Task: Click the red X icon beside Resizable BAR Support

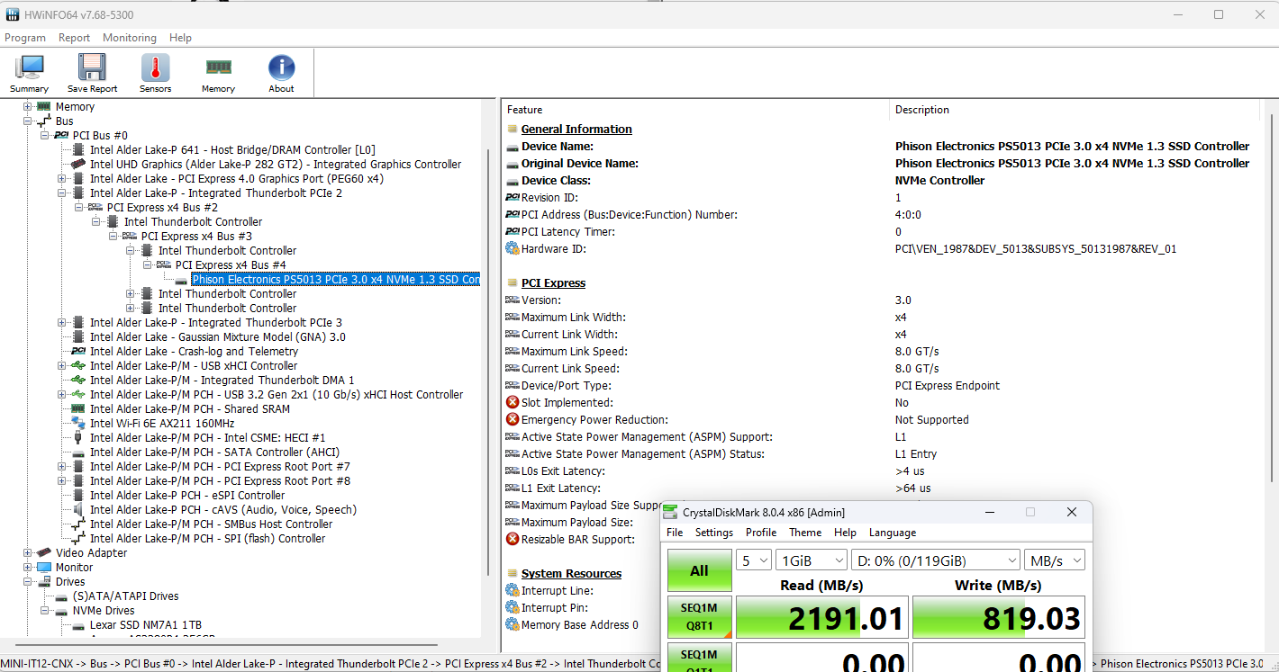Action: [x=513, y=540]
